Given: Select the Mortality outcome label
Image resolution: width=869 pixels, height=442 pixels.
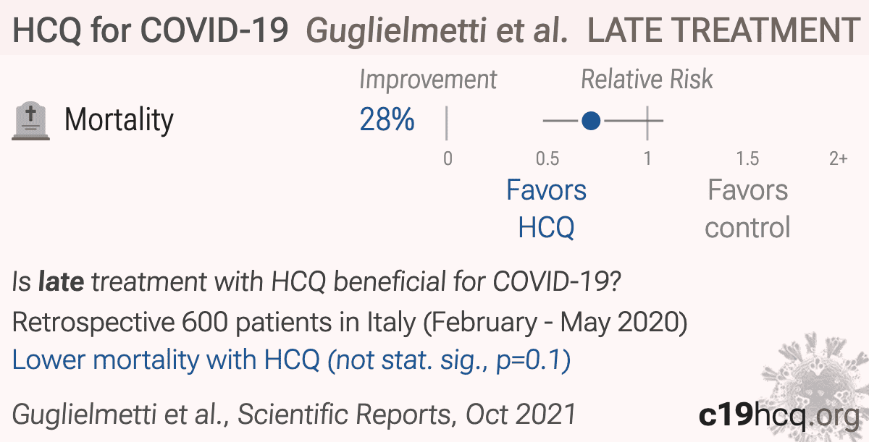Looking at the screenshot, I should pyautogui.click(x=119, y=120).
